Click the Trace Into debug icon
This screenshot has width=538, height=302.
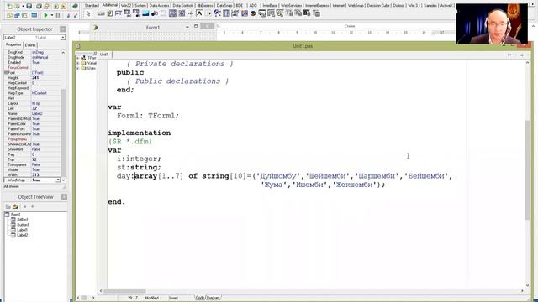68,15
